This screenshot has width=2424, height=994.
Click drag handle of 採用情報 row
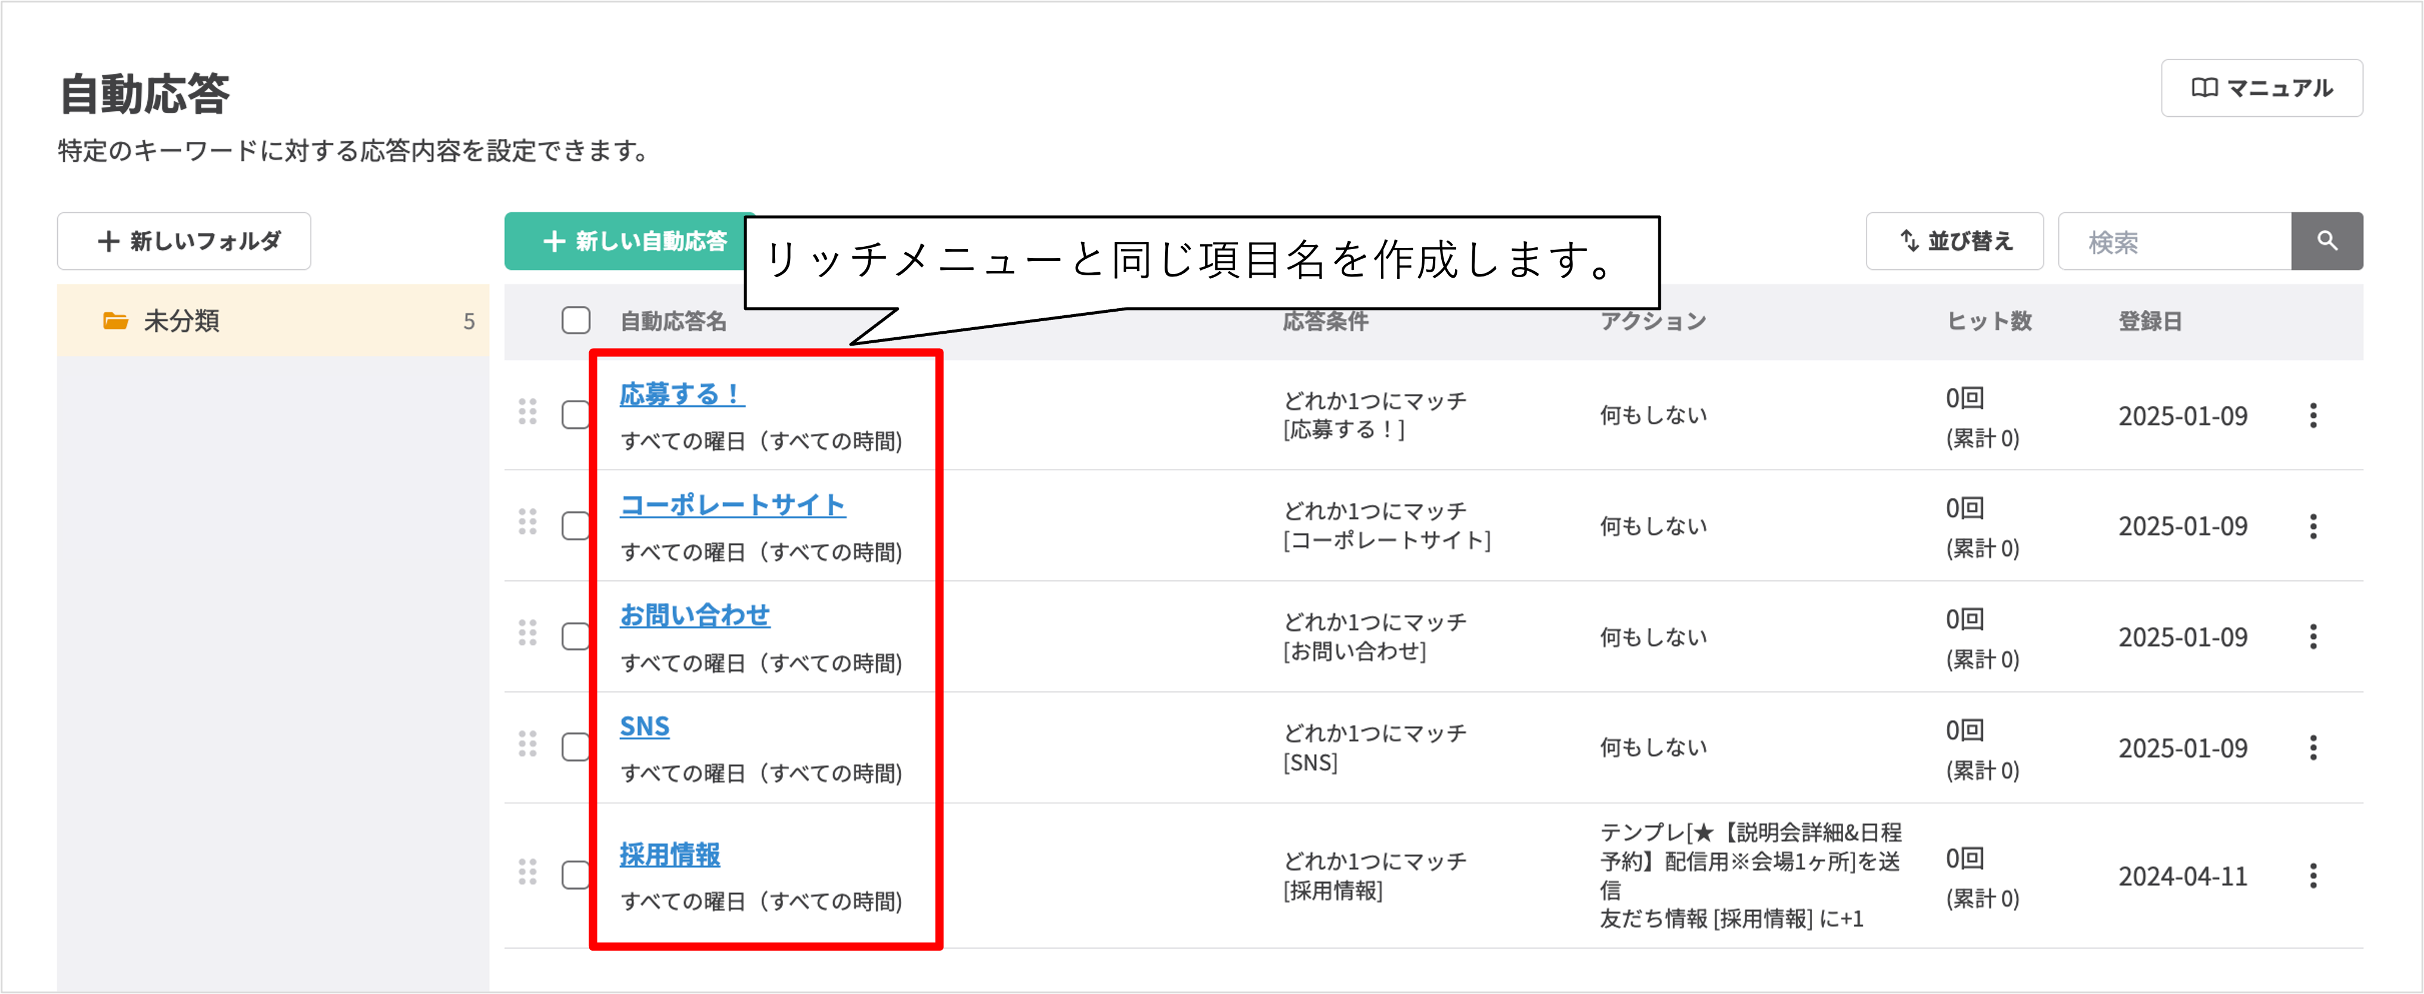tap(528, 872)
